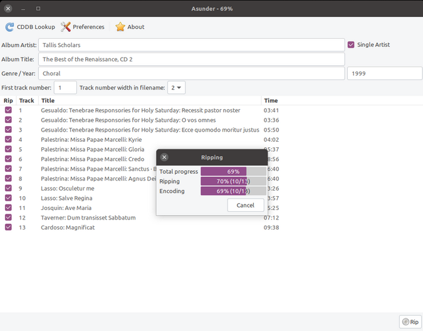Open track number width dropdown
Screen dimensions: 423x331
[x=177, y=88]
